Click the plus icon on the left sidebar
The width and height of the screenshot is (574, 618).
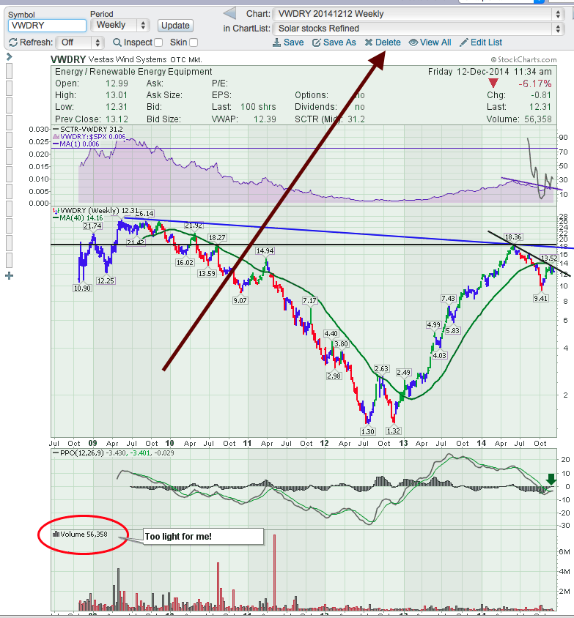click(10, 276)
